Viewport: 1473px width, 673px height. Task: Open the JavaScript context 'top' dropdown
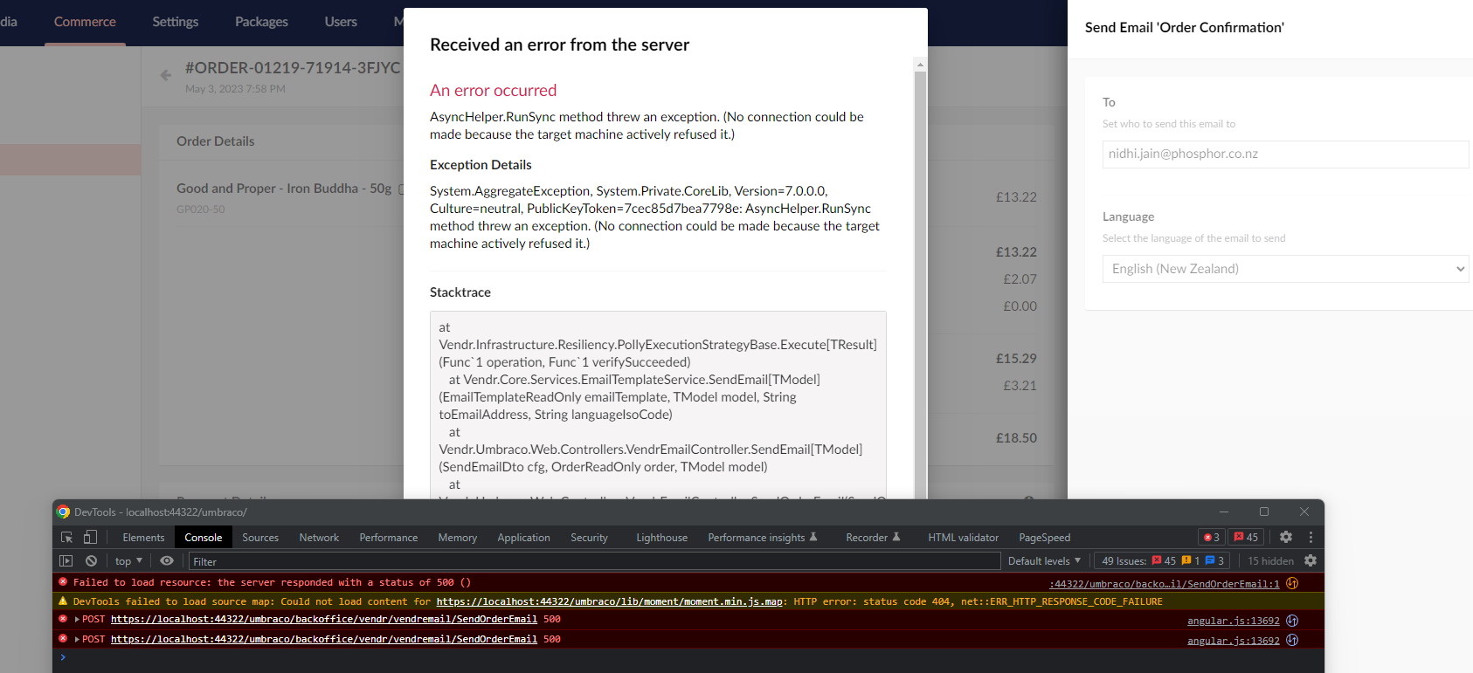128,561
